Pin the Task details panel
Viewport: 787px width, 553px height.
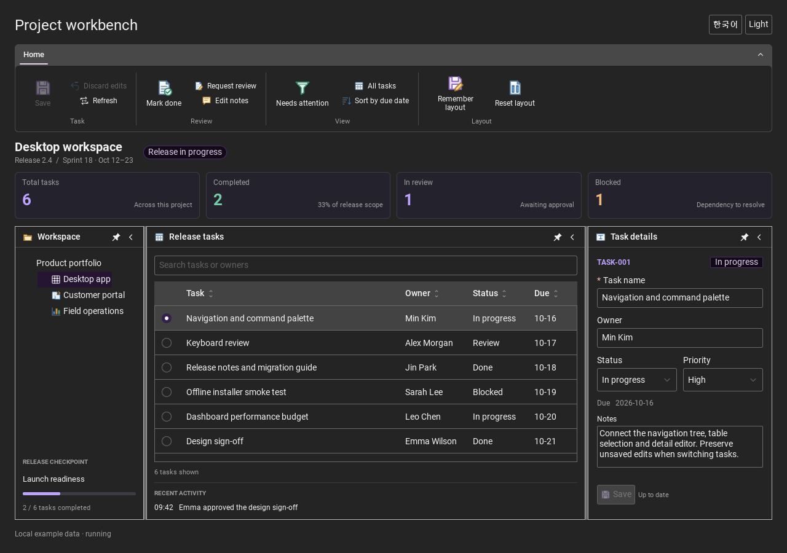click(x=745, y=237)
